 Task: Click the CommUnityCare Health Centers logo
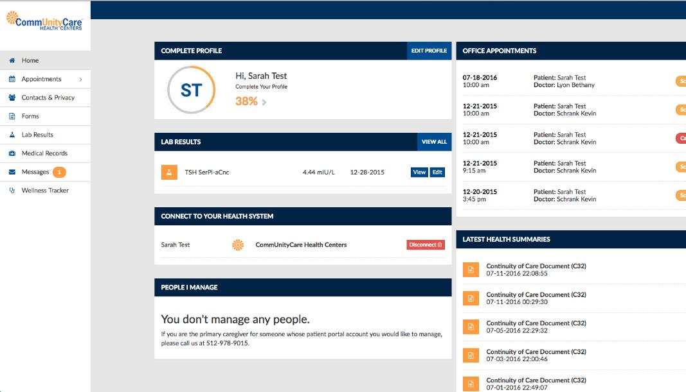pyautogui.click(x=44, y=21)
